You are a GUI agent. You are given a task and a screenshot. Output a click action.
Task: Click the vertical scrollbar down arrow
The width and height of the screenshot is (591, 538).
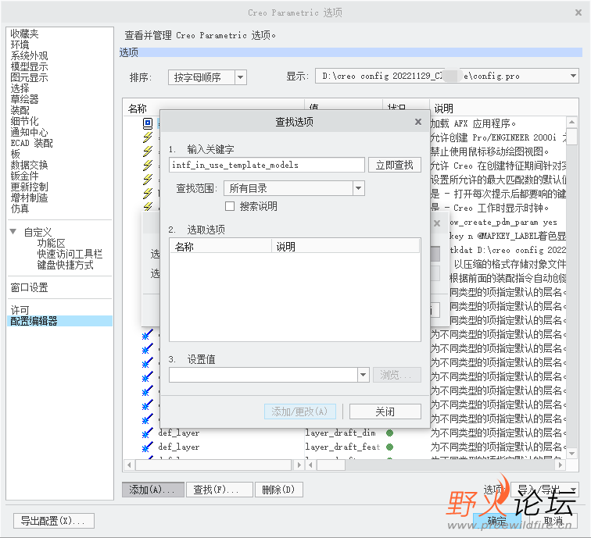click(571, 454)
